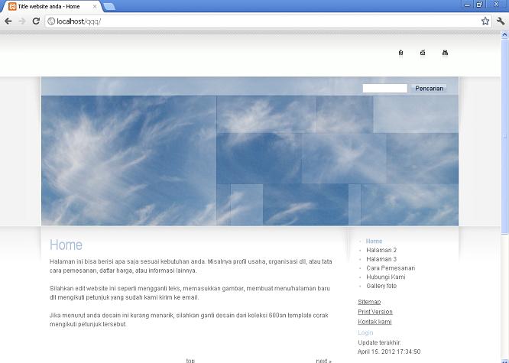Image resolution: width=509 pixels, height=363 pixels.
Task: Open Halaman 3 in sidebar menu
Action: click(x=381, y=259)
